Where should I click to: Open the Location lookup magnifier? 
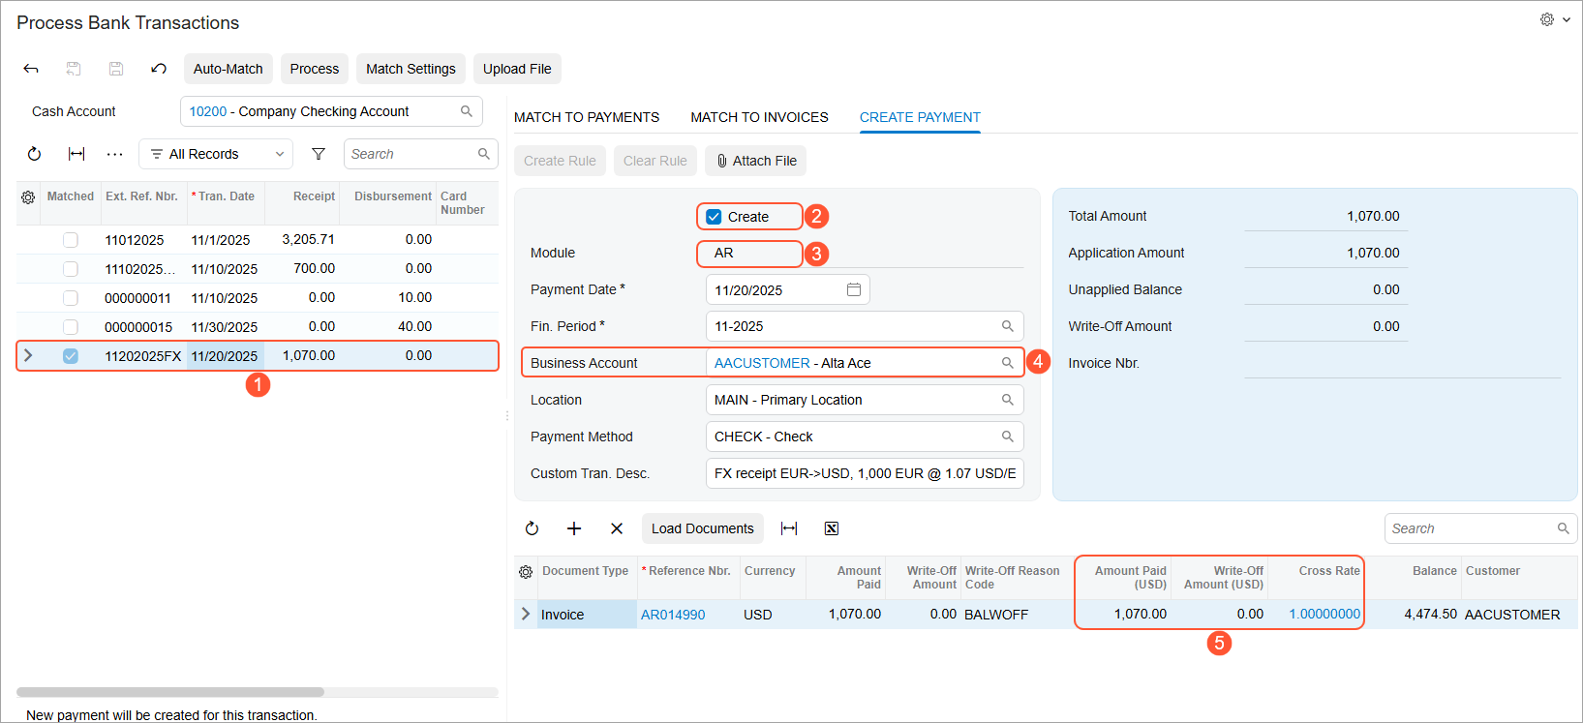pyautogui.click(x=1008, y=400)
